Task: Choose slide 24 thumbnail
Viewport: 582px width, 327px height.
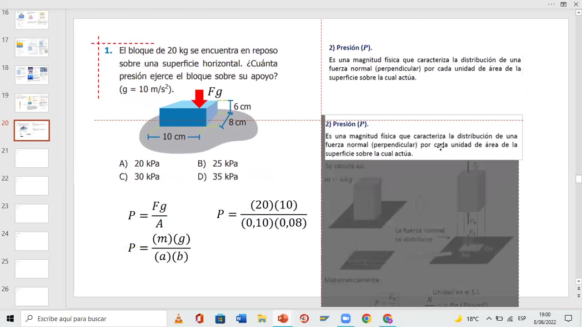Action: (x=32, y=241)
